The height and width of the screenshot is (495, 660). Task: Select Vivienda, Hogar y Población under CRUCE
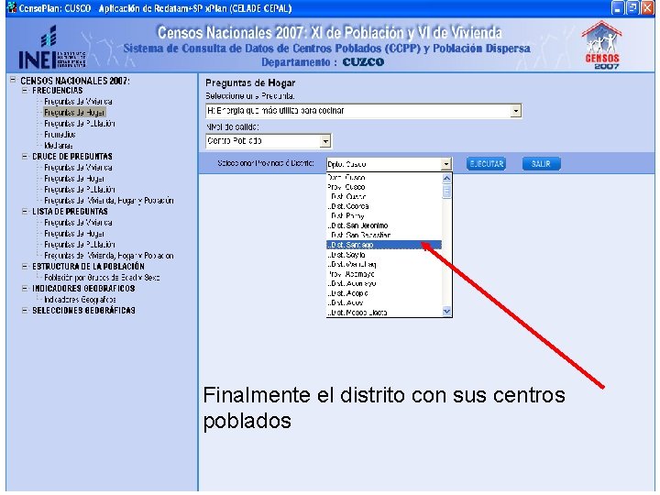click(109, 201)
